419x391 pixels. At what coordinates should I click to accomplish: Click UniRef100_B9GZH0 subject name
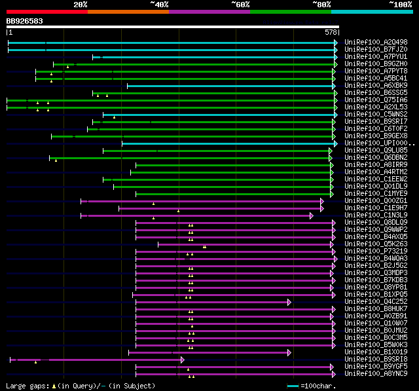376,64
